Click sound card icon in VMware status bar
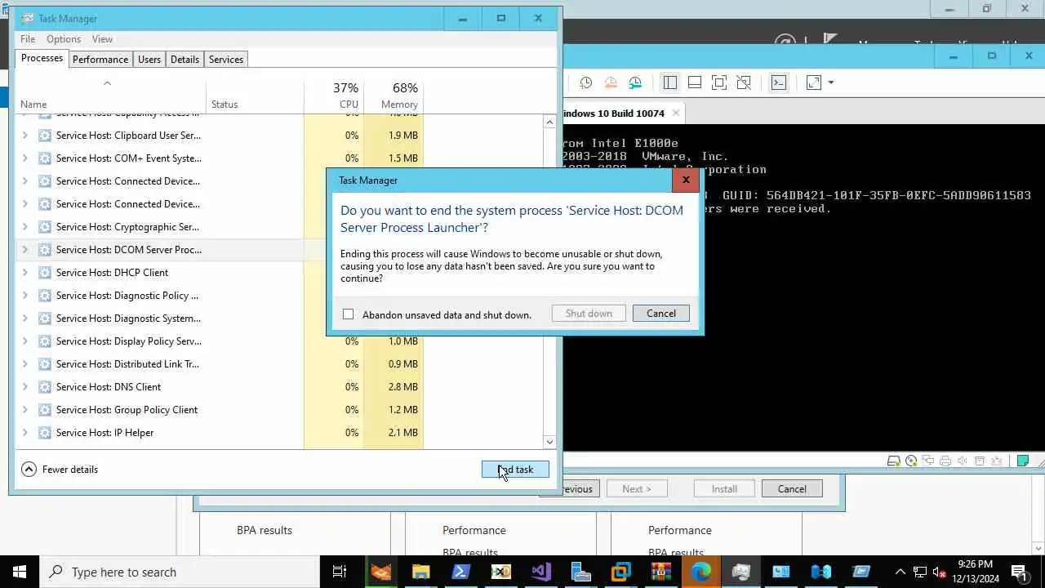 963,461
